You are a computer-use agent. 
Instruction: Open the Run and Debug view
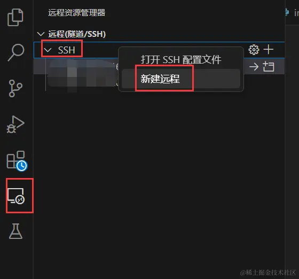[x=15, y=125]
